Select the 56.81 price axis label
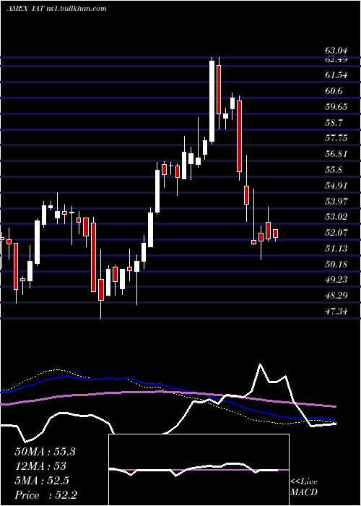This screenshot has width=361, height=506. 336,154
